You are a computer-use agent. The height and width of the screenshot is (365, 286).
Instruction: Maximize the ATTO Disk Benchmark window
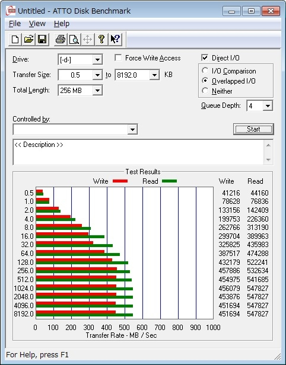pos(251,11)
